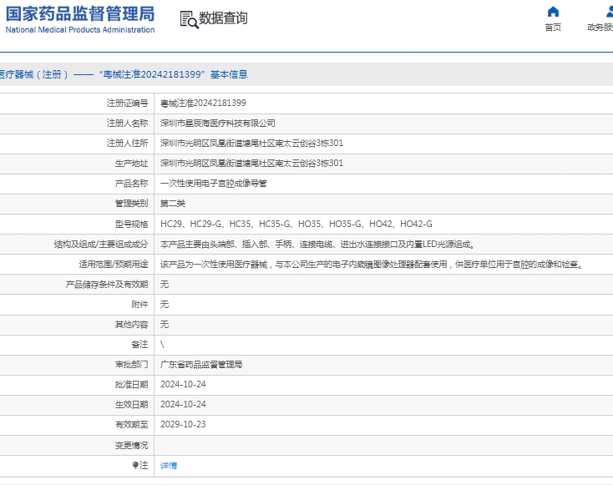Click approving department 广东省药品监督管理局
This screenshot has height=485, width=613.
click(201, 365)
